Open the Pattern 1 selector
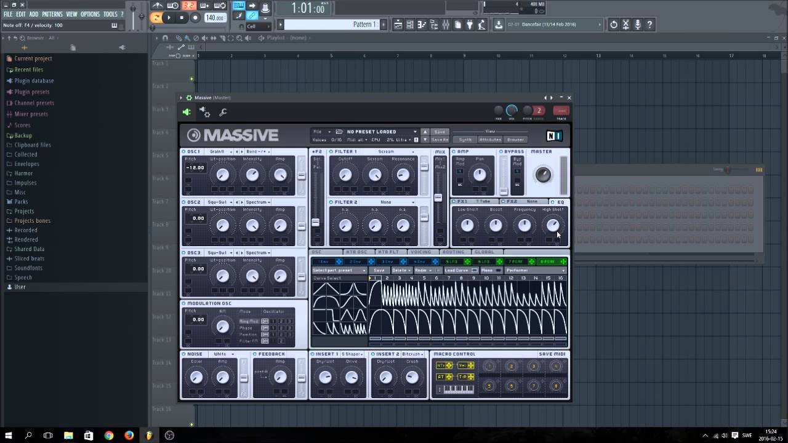Image resolution: width=788 pixels, height=443 pixels. tap(331, 25)
